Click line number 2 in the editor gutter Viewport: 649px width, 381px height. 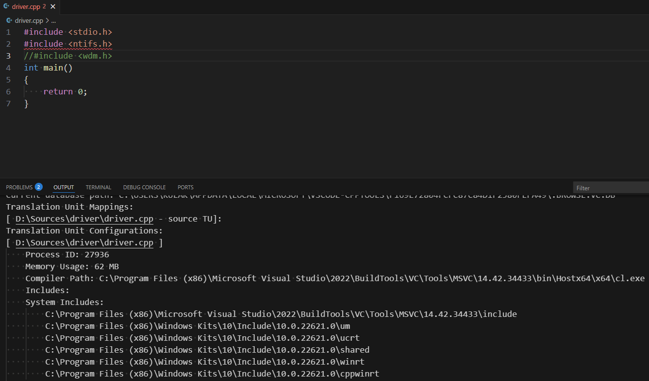point(8,44)
